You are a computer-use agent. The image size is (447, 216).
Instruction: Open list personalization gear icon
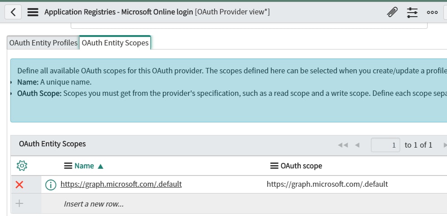click(x=22, y=166)
